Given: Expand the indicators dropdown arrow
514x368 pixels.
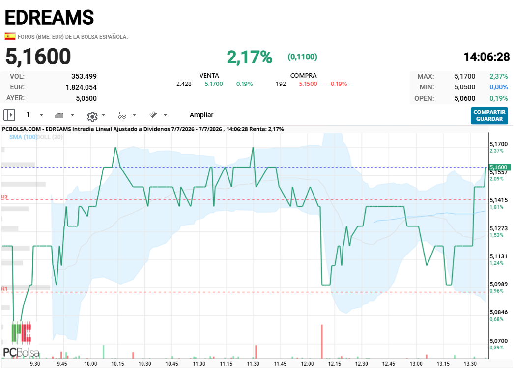Looking at the screenshot, I should tap(134, 115).
